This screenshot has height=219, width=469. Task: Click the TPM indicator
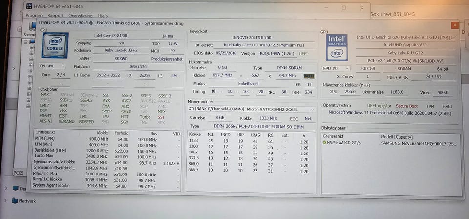[x=430, y=106]
